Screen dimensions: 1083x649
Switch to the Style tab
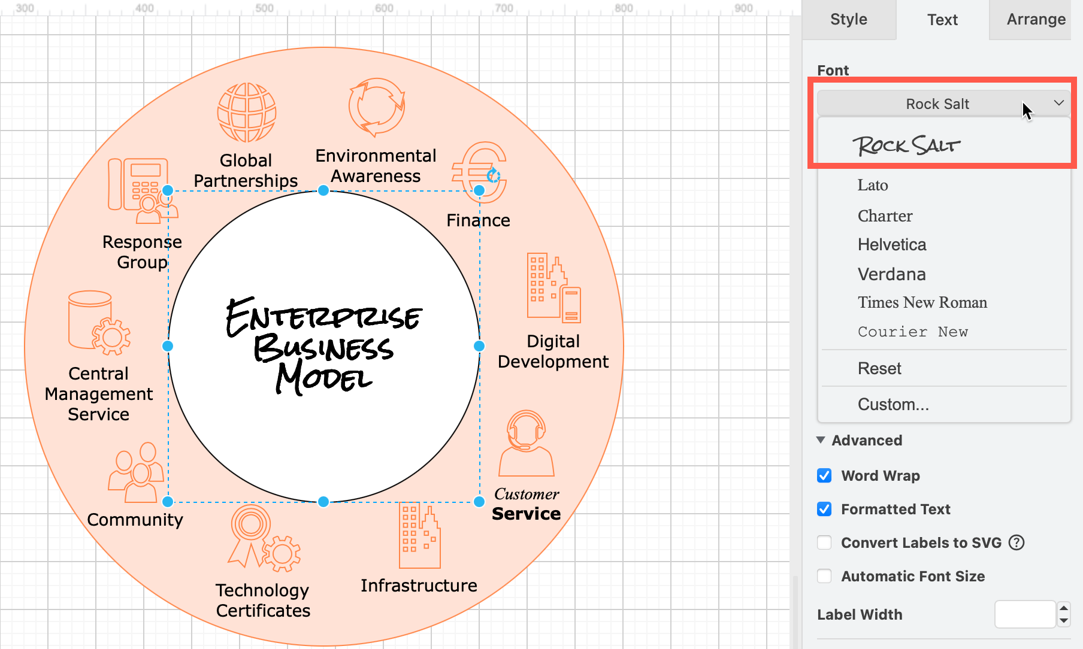pyautogui.click(x=849, y=19)
